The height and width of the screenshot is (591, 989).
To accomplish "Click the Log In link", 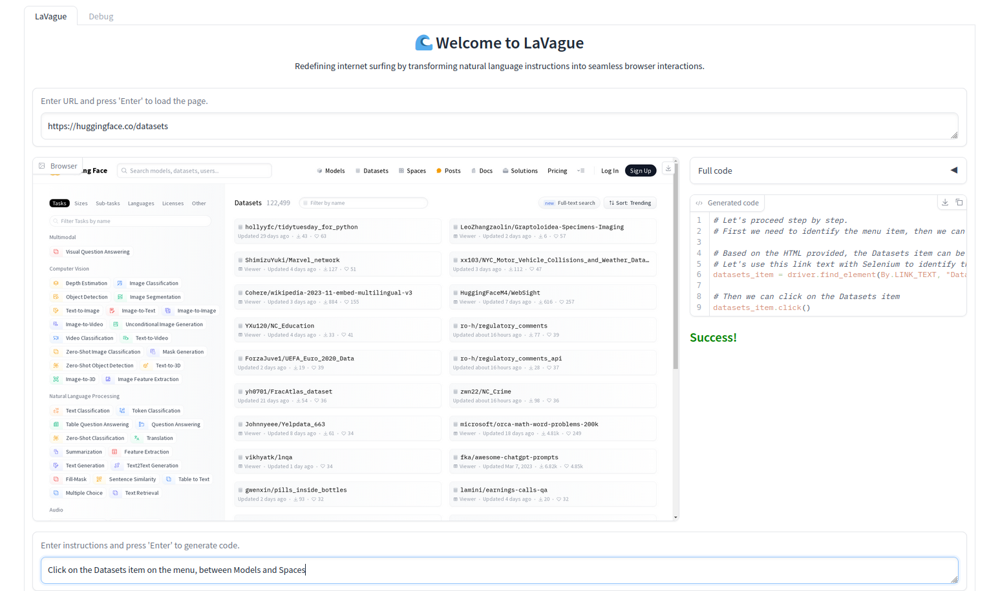I will tap(610, 171).
